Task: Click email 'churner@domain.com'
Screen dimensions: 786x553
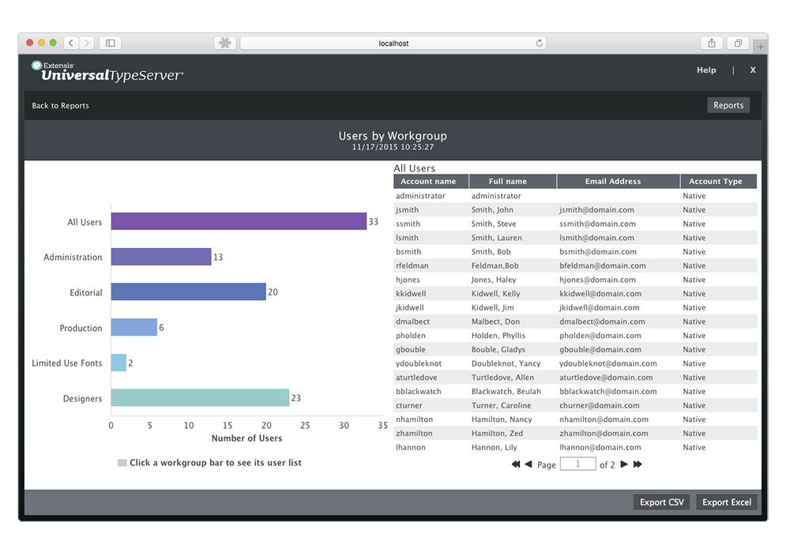Action: click(600, 405)
